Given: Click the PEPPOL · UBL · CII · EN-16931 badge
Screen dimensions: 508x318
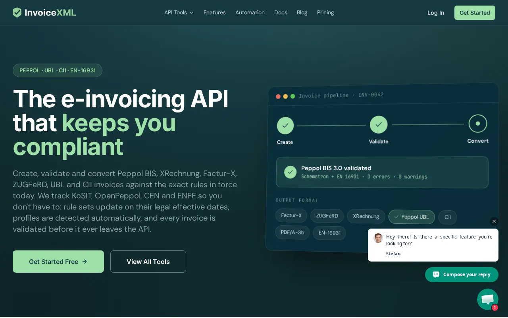Looking at the screenshot, I should click(x=58, y=70).
